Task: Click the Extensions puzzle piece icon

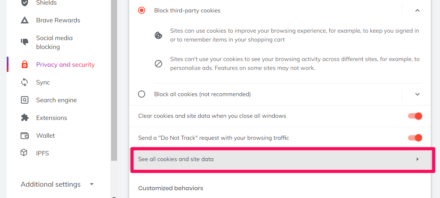Action: (x=24, y=118)
